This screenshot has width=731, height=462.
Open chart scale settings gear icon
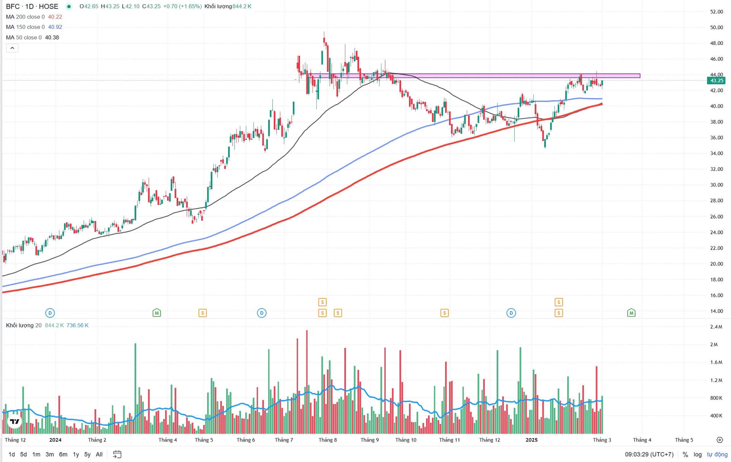720,440
